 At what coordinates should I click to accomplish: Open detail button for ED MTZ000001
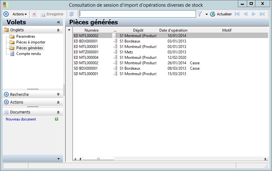[x=115, y=52]
